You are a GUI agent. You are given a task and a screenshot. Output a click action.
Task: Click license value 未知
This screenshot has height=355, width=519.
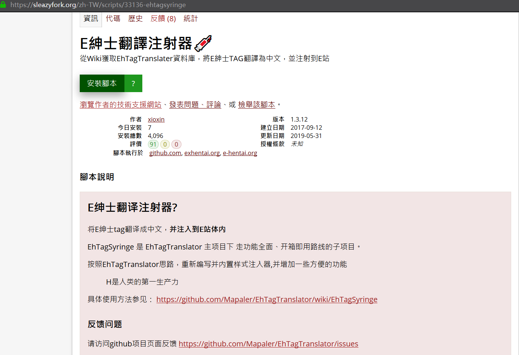[x=297, y=144]
